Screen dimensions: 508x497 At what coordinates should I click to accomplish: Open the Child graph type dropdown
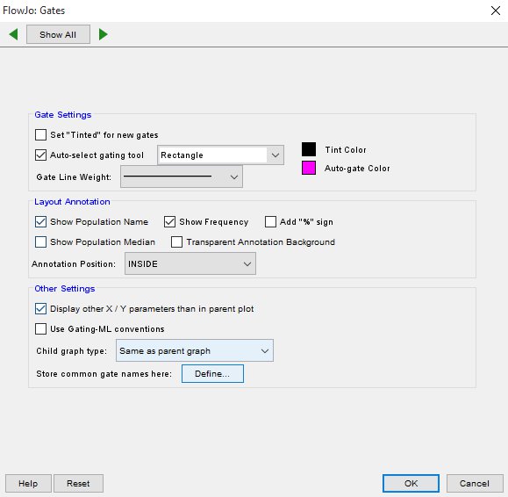point(195,350)
